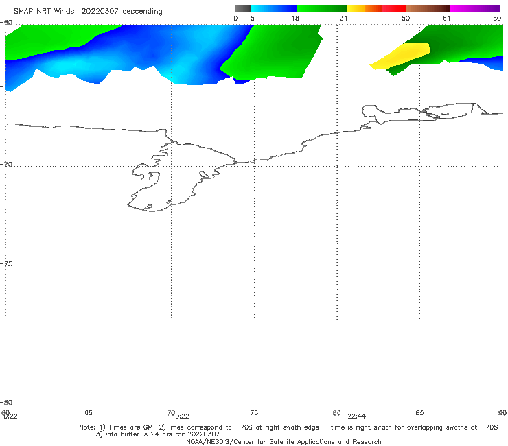508x446 pixels.
Task: Pick the magenta segment of the color bar
Action: pos(475,8)
